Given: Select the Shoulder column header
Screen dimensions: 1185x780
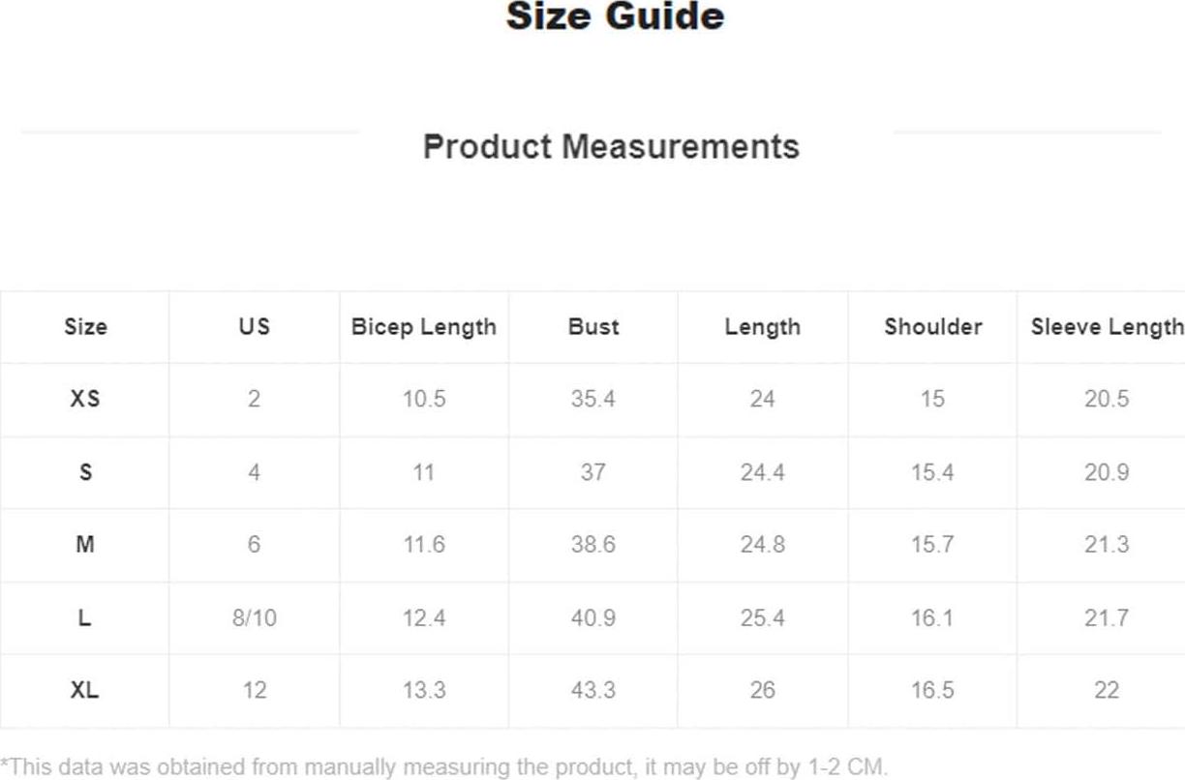Looking at the screenshot, I should [933, 327].
